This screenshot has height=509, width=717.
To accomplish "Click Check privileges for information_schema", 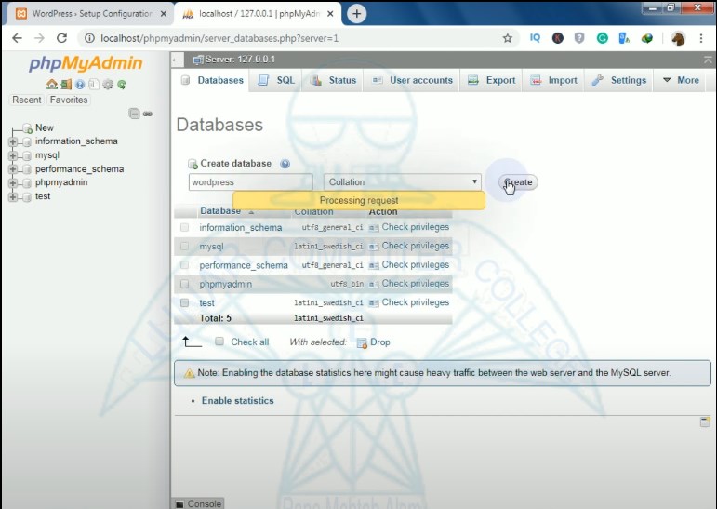I will [x=415, y=227].
